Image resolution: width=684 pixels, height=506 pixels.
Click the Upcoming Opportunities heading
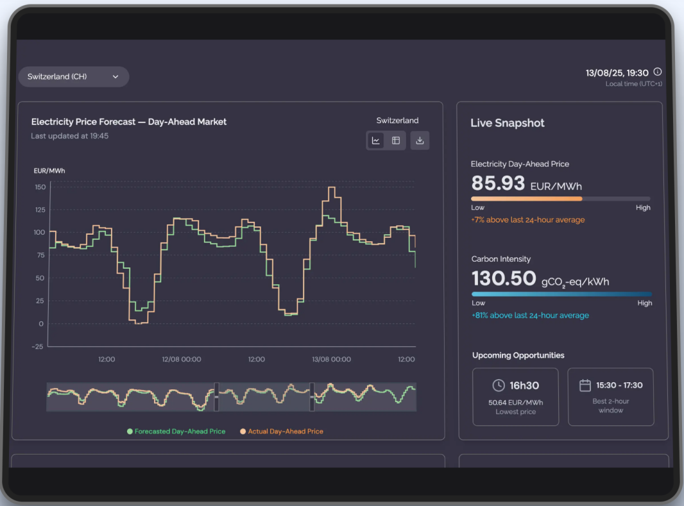518,356
